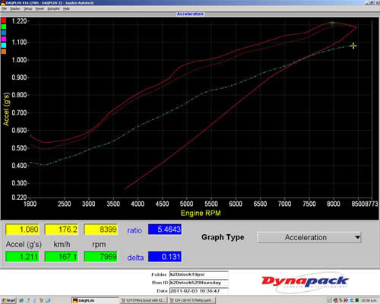The width and height of the screenshot is (380, 304).
Task: Click the Run ID field
Action: pos(199,283)
